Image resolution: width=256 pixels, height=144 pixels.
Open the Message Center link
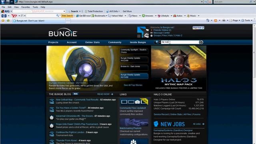tap(162, 33)
